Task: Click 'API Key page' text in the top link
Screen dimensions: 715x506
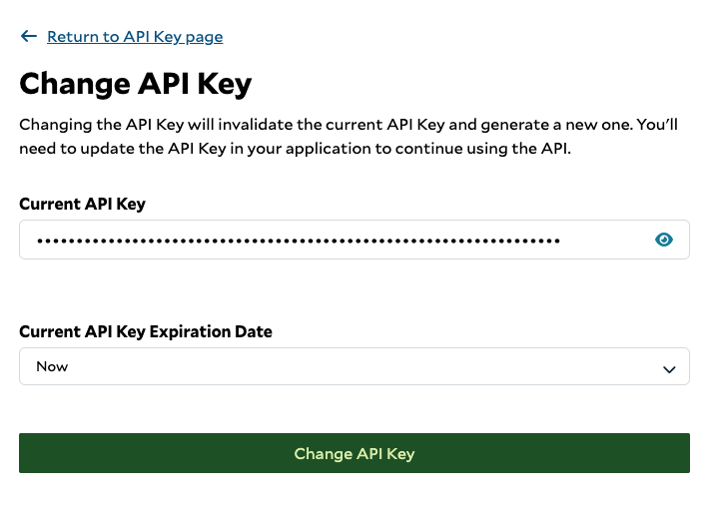Action: [x=173, y=37]
